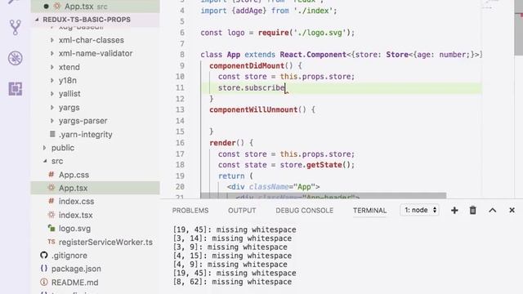Image resolution: width=523 pixels, height=294 pixels.
Task: Switch to the DEBUG CONSOLE tab
Action: (x=304, y=211)
